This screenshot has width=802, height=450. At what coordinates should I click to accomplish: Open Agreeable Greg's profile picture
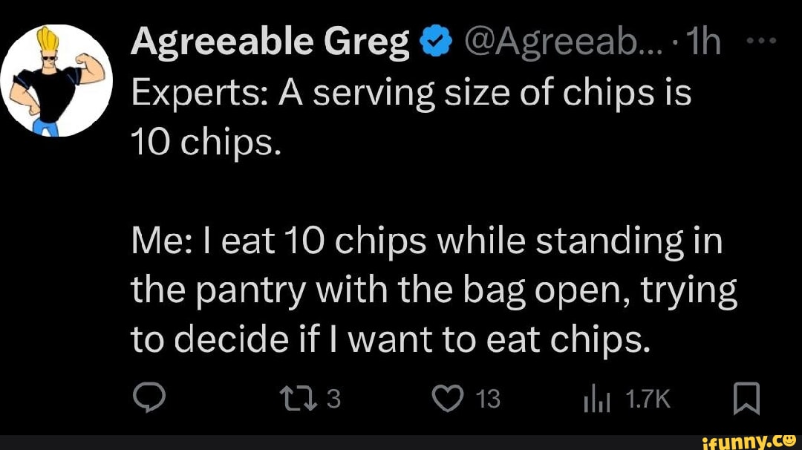(55, 82)
